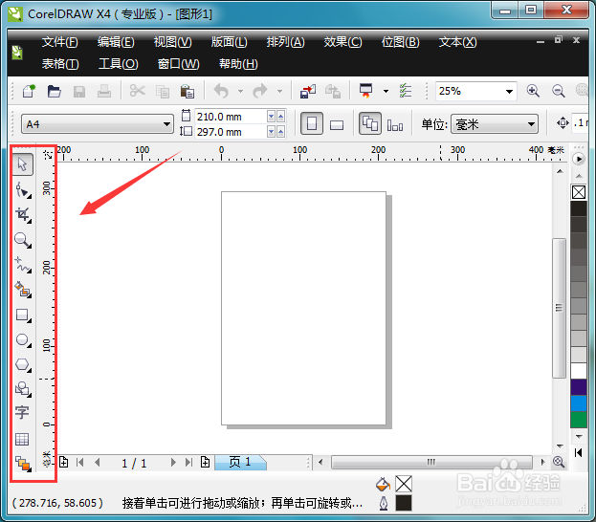The height and width of the screenshot is (522, 596).
Task: Set page to portrait orientation
Action: 312,123
